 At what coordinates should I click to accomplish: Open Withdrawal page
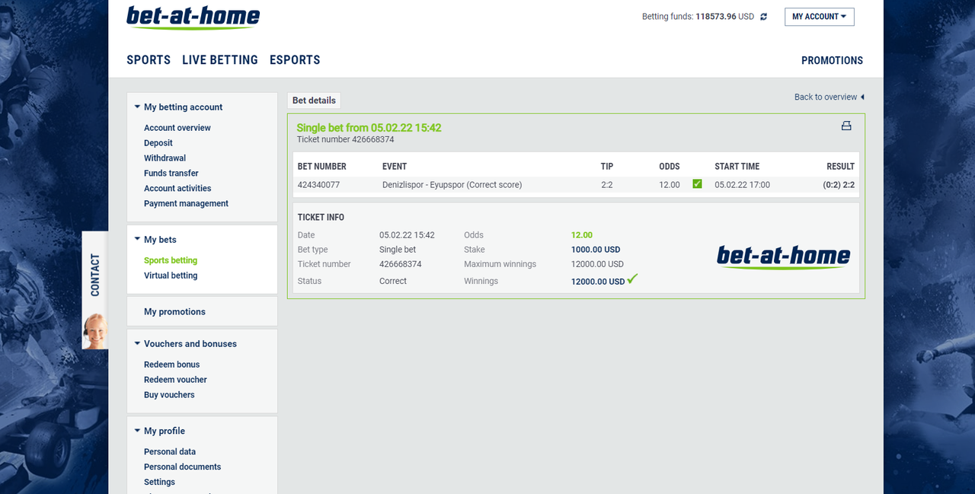(165, 158)
